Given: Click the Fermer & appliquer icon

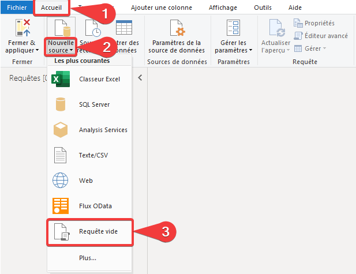Looking at the screenshot, I should pyautogui.click(x=23, y=28).
